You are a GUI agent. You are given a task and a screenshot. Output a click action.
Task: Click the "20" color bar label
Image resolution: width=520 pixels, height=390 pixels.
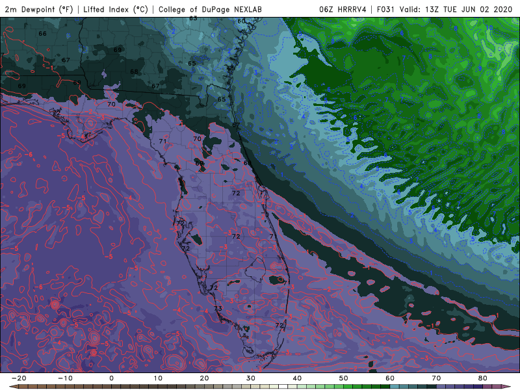click(204, 378)
